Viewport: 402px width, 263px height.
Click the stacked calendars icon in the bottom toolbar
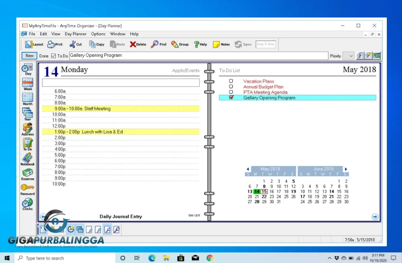(80, 230)
